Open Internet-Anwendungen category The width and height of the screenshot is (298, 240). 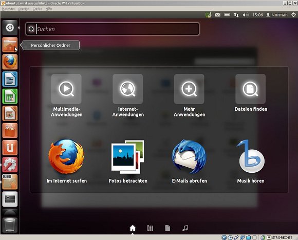[x=128, y=95]
